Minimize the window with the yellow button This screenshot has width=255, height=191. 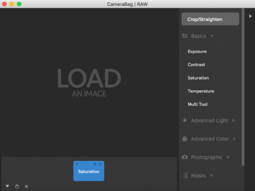12,4
